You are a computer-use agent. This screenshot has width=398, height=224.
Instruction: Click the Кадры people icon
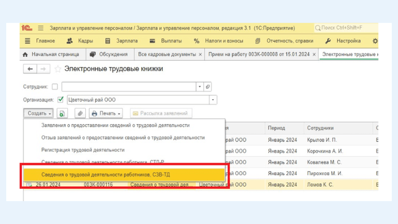pyautogui.click(x=70, y=41)
